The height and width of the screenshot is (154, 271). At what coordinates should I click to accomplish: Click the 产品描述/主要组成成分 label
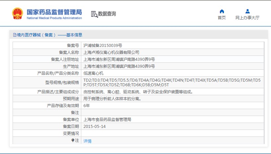click(x=58, y=92)
